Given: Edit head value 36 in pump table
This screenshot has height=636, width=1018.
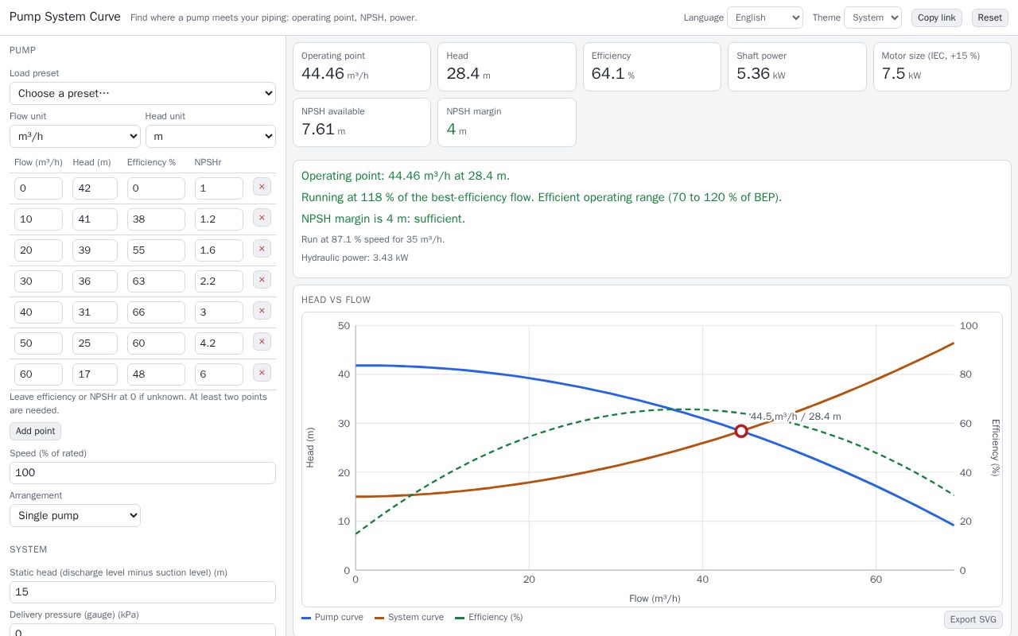Looking at the screenshot, I should [95, 281].
